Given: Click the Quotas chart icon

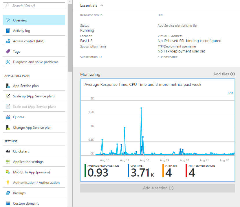Looking at the screenshot, I should coord(8,117).
